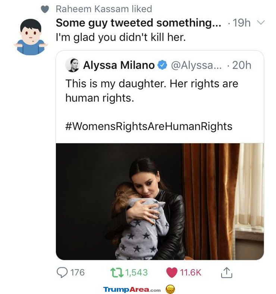The image size is (276, 294).
Task: Open the shrugging emoji profile avatar
Action: pyautogui.click(x=31, y=37)
